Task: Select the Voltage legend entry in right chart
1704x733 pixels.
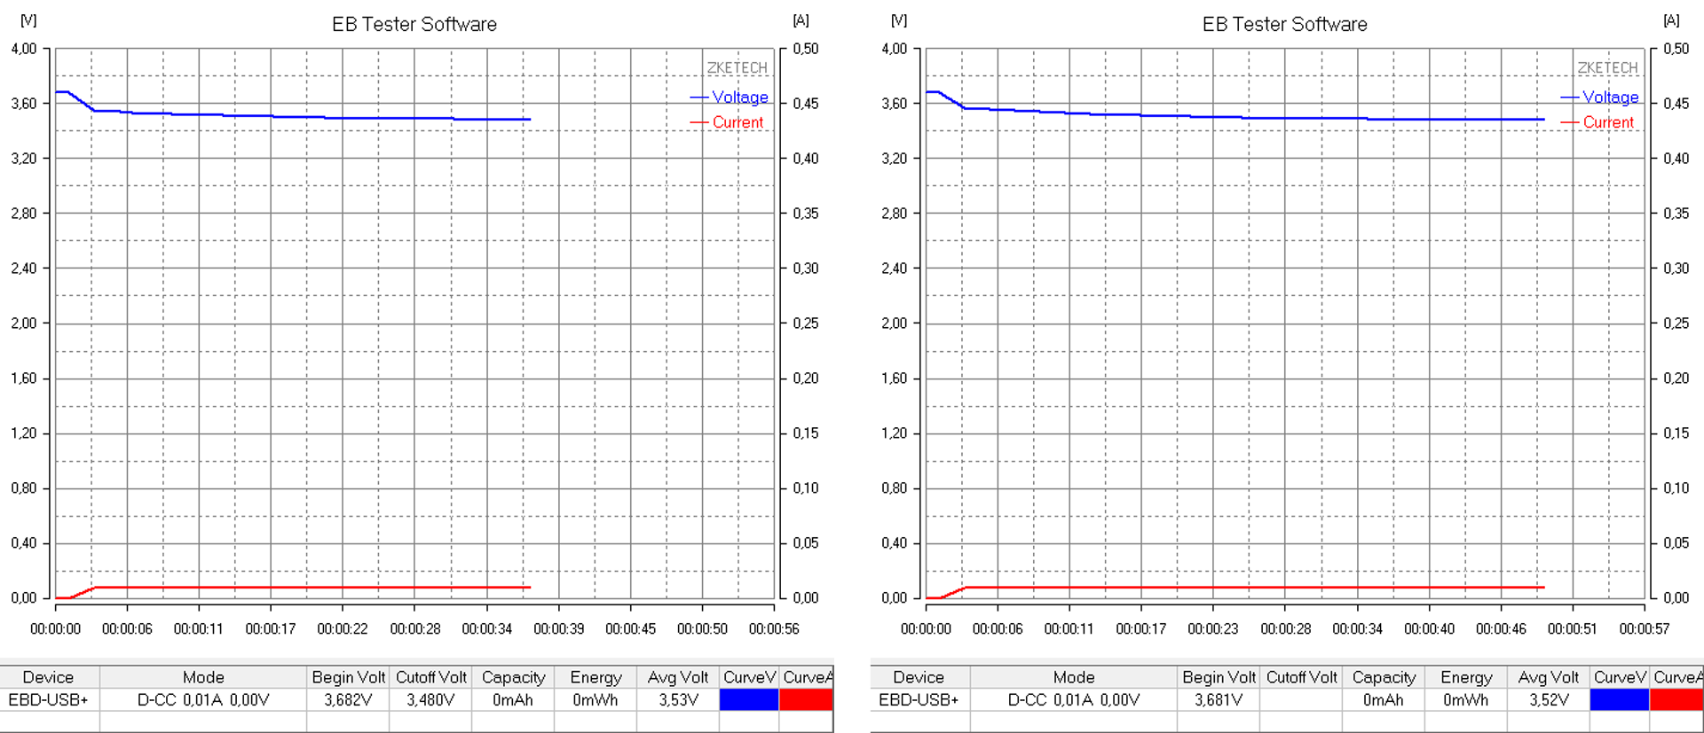Action: click(1610, 97)
